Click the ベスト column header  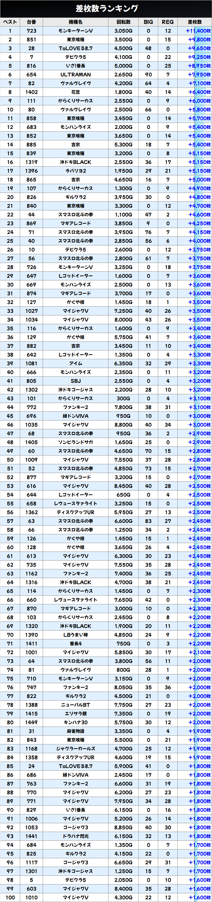pos(10,22)
